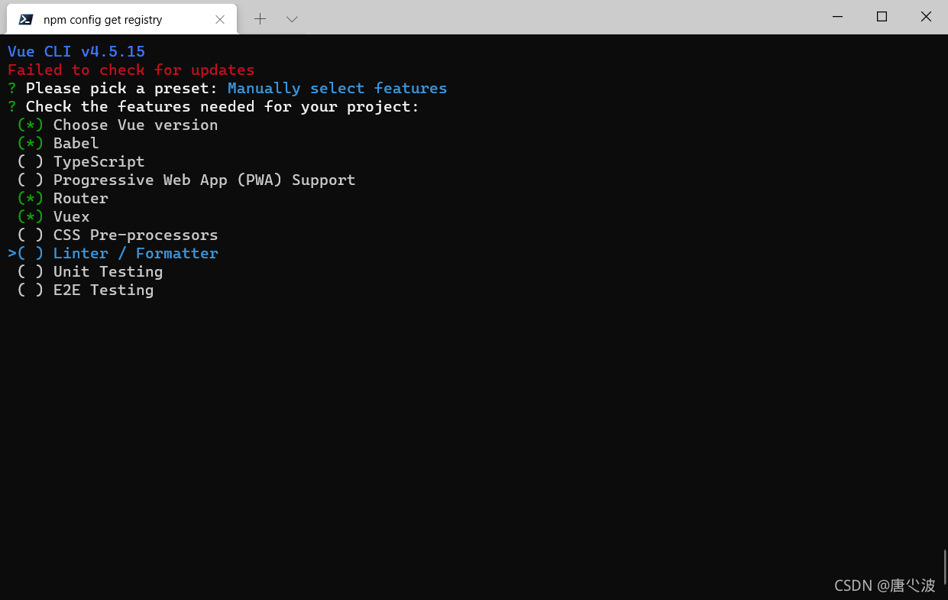The image size is (948, 600).
Task: Toggle the Linter / Formatter checkbox
Action: click(x=31, y=253)
